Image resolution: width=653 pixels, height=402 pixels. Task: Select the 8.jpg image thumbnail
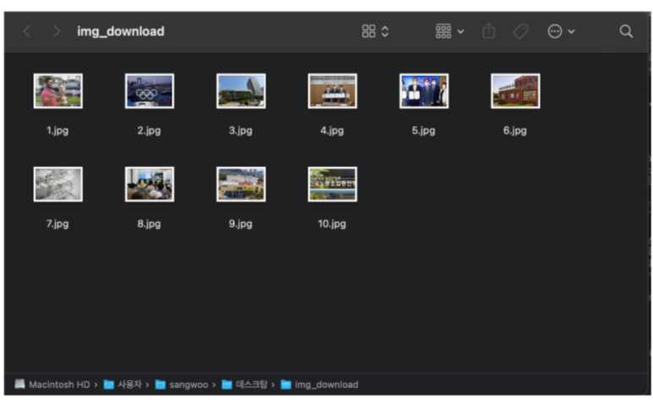pos(150,184)
